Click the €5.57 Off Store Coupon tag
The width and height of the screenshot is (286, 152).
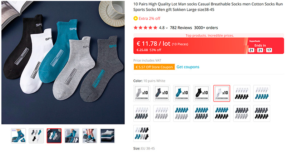tap(154, 67)
